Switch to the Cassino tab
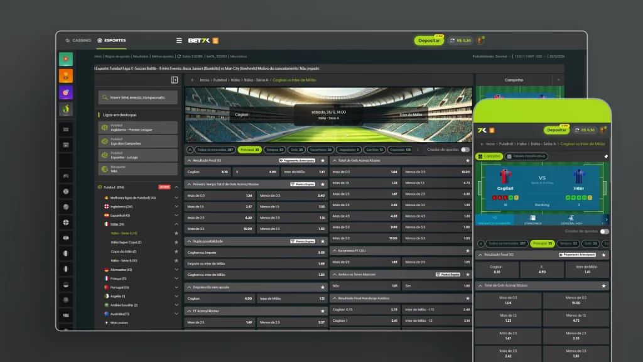Viewport: 643px width, 362px height. tap(78, 40)
